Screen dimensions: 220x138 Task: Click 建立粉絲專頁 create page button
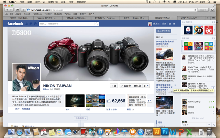(164, 31)
